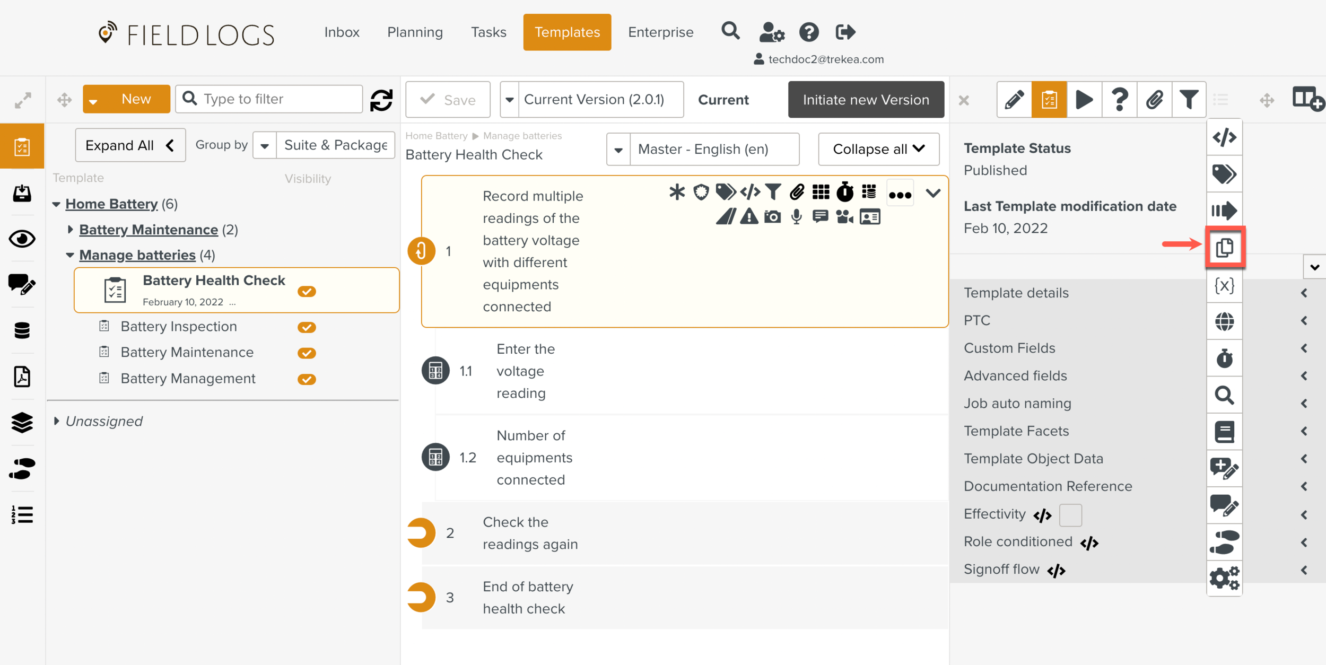The height and width of the screenshot is (665, 1326).
Task: Open the layers stack icon in left sidebar
Action: tap(22, 423)
